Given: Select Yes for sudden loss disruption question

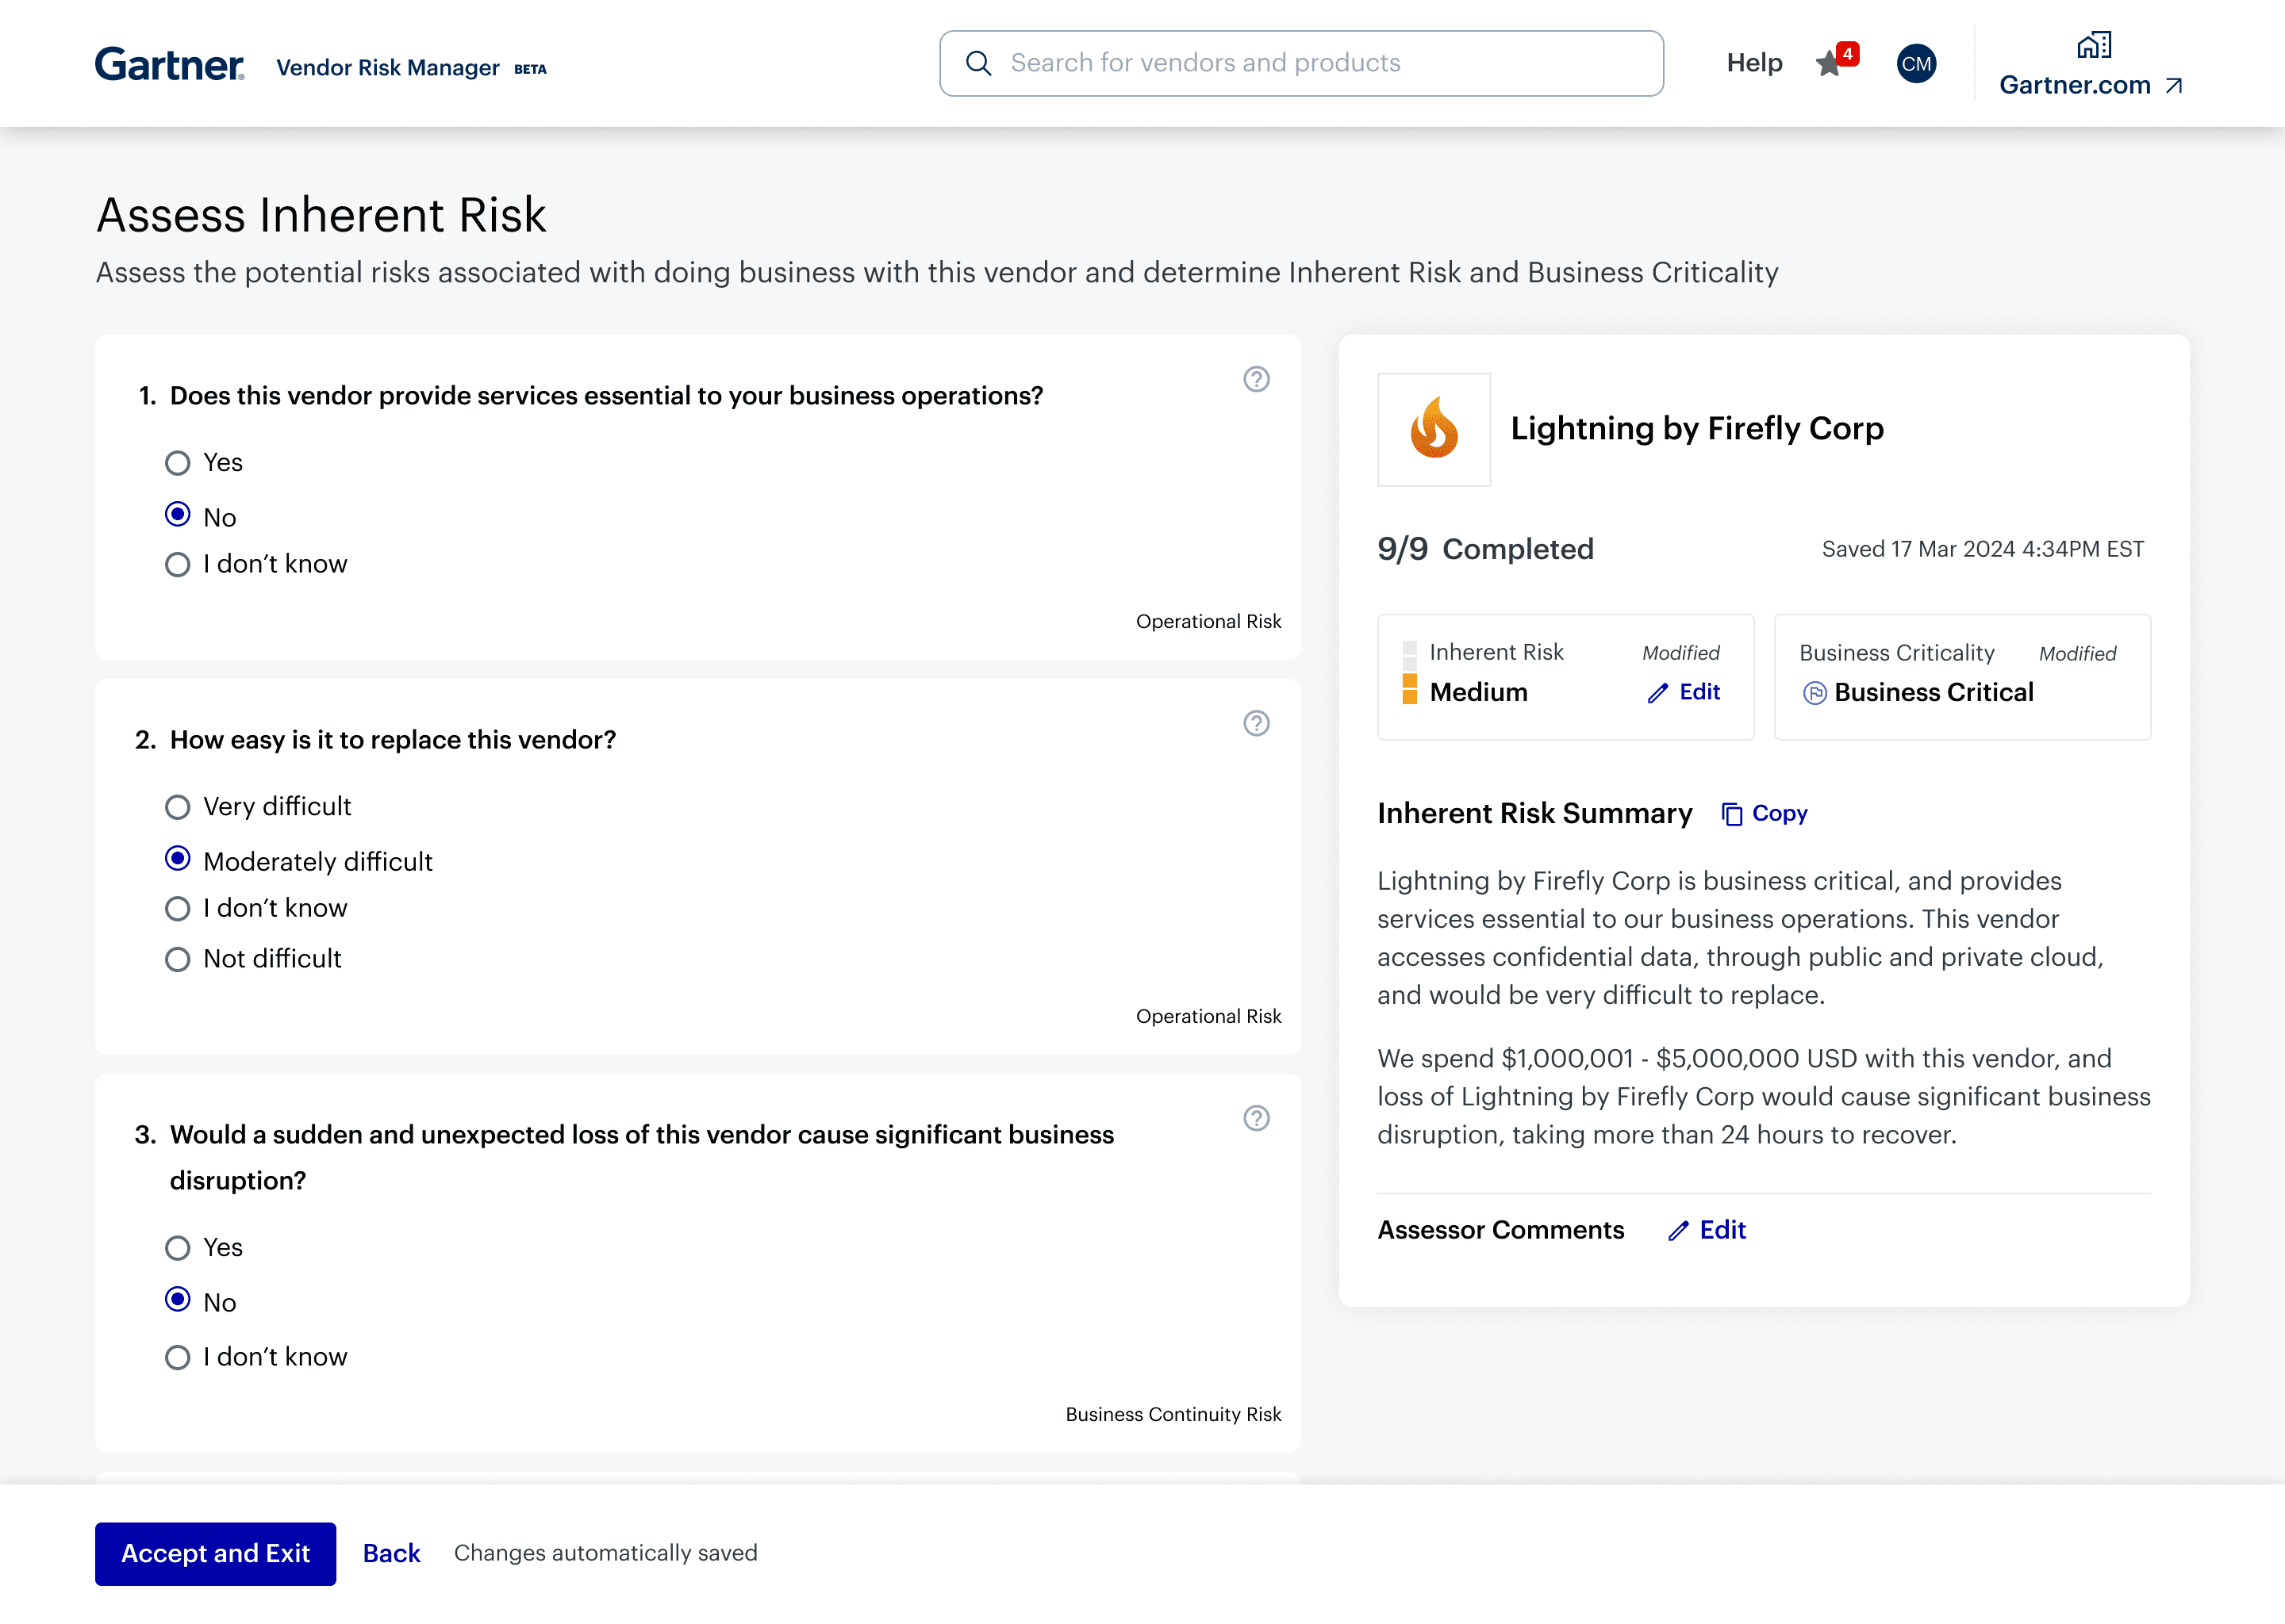Looking at the screenshot, I should [x=177, y=1248].
